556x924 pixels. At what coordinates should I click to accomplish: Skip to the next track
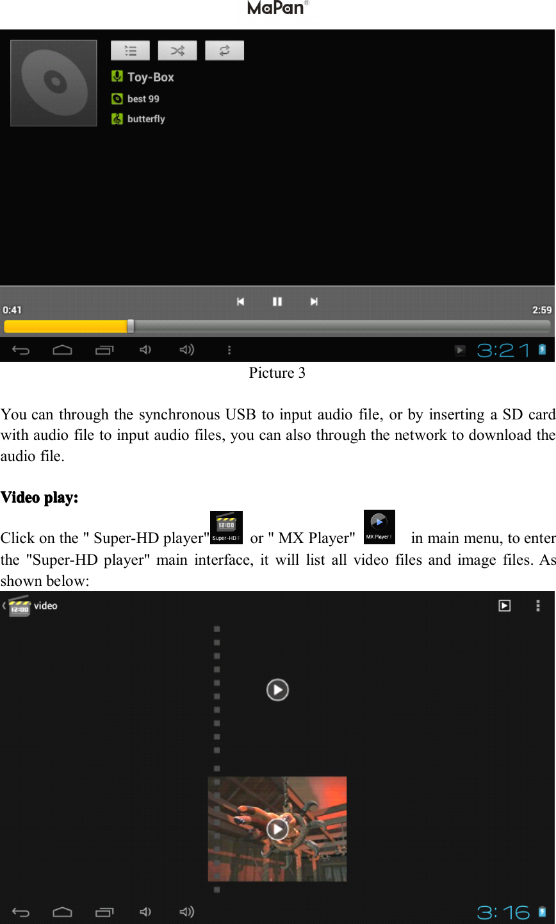[x=314, y=301]
